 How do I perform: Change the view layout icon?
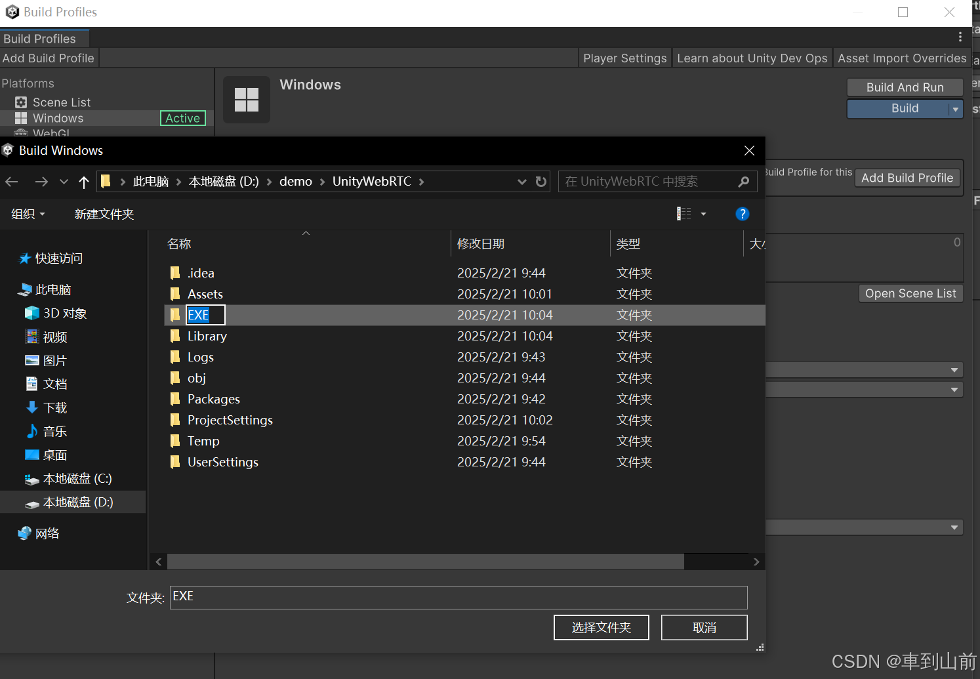click(684, 214)
